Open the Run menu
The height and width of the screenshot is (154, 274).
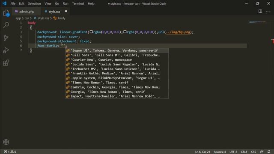tap(66, 3)
